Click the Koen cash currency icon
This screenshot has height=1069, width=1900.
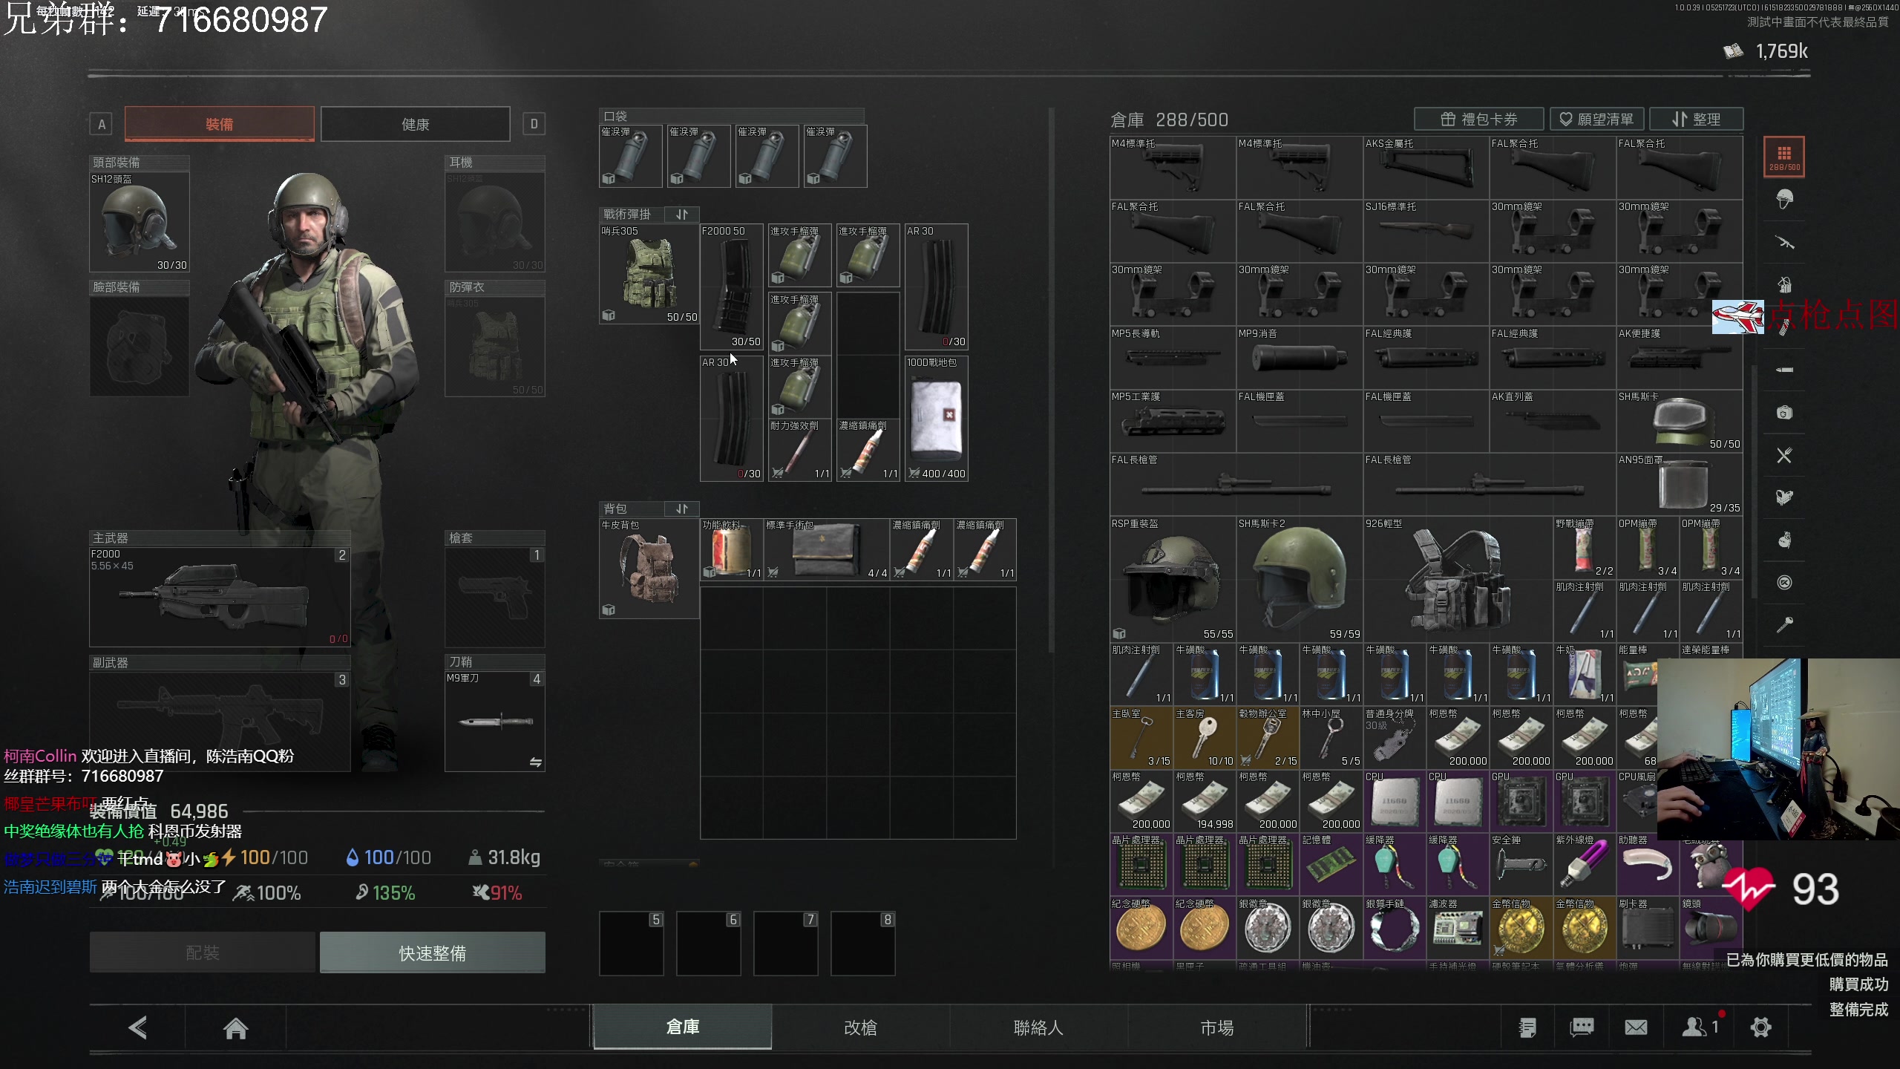(x=1733, y=50)
